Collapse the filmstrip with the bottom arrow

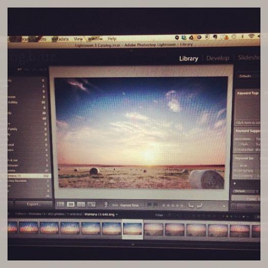[133, 245]
